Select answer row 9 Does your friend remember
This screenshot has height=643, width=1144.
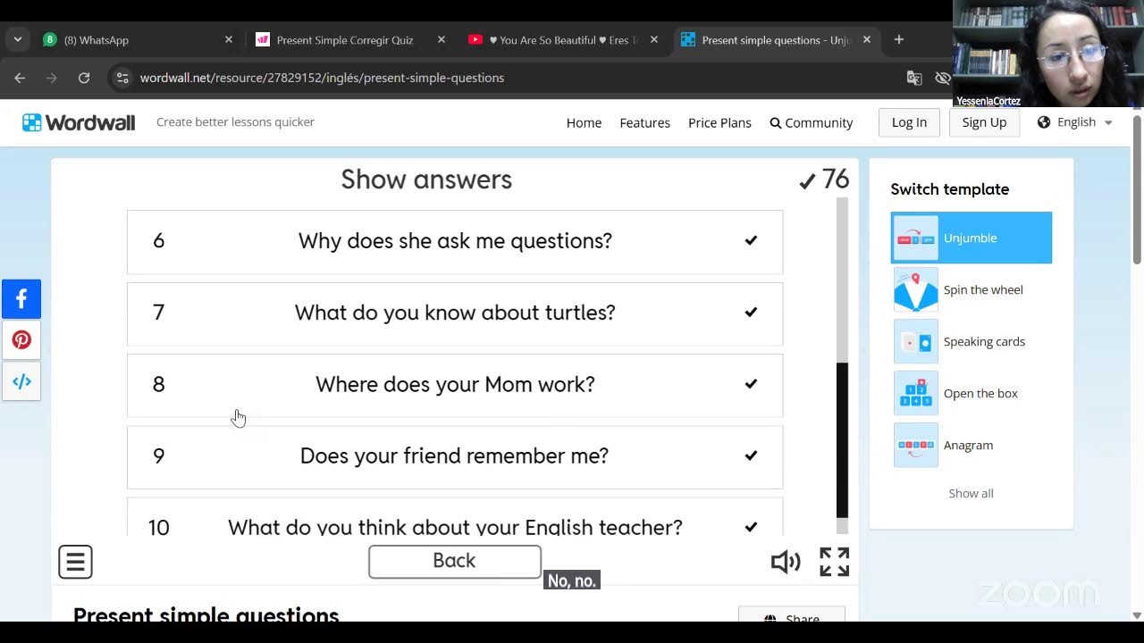tap(455, 456)
